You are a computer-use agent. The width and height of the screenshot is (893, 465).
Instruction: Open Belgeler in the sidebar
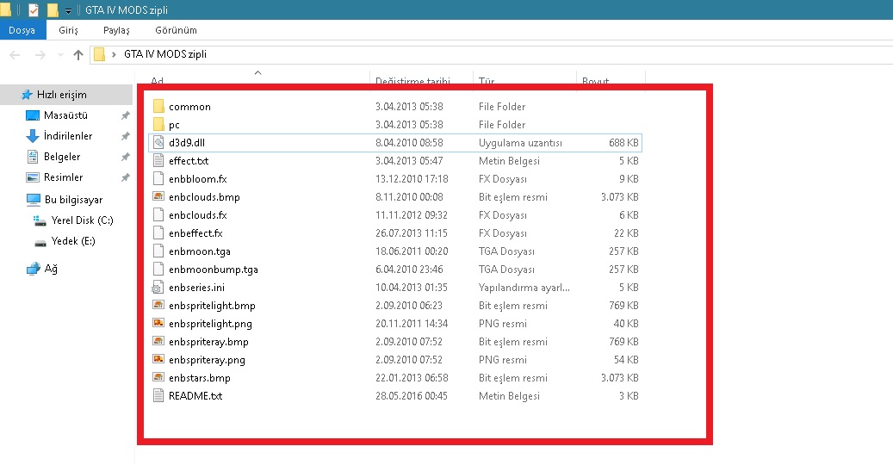61,157
